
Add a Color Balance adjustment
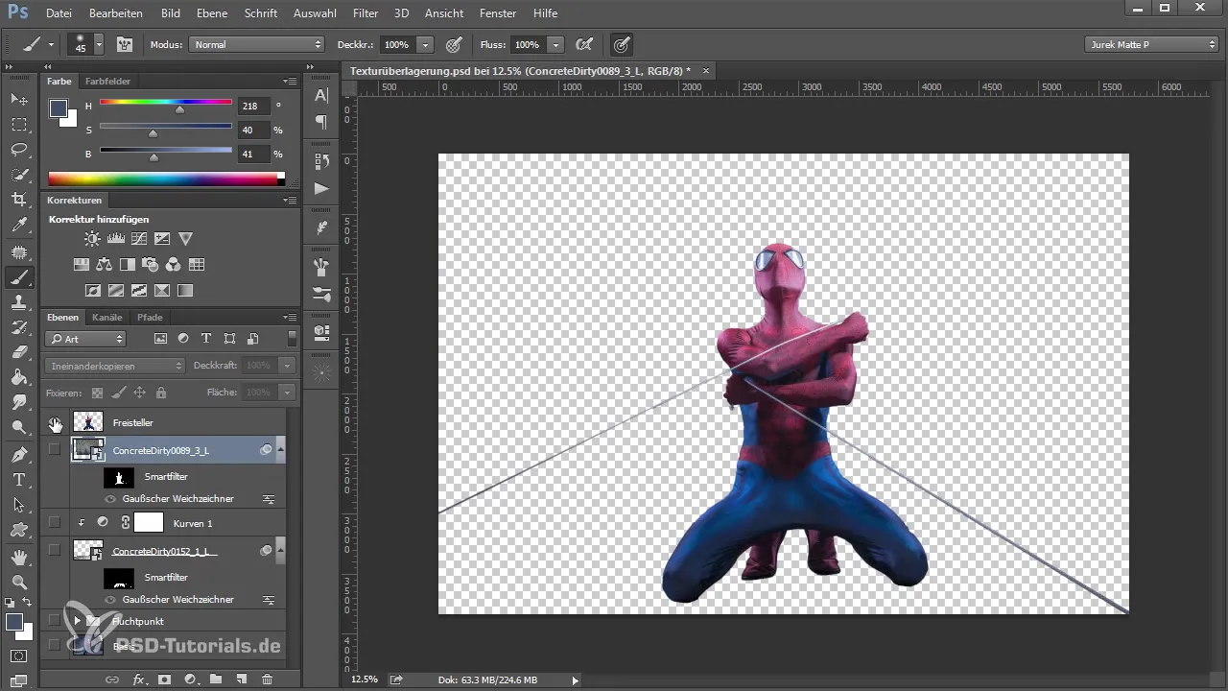(x=104, y=265)
